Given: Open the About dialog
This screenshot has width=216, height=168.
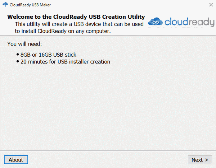Looking at the screenshot, I should pos(16,160).
